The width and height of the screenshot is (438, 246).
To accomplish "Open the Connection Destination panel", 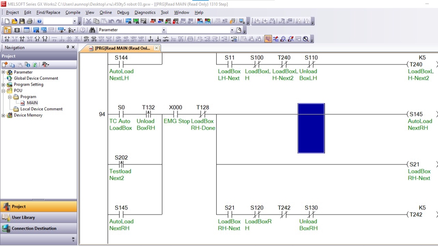I will pyautogui.click(x=34, y=228).
